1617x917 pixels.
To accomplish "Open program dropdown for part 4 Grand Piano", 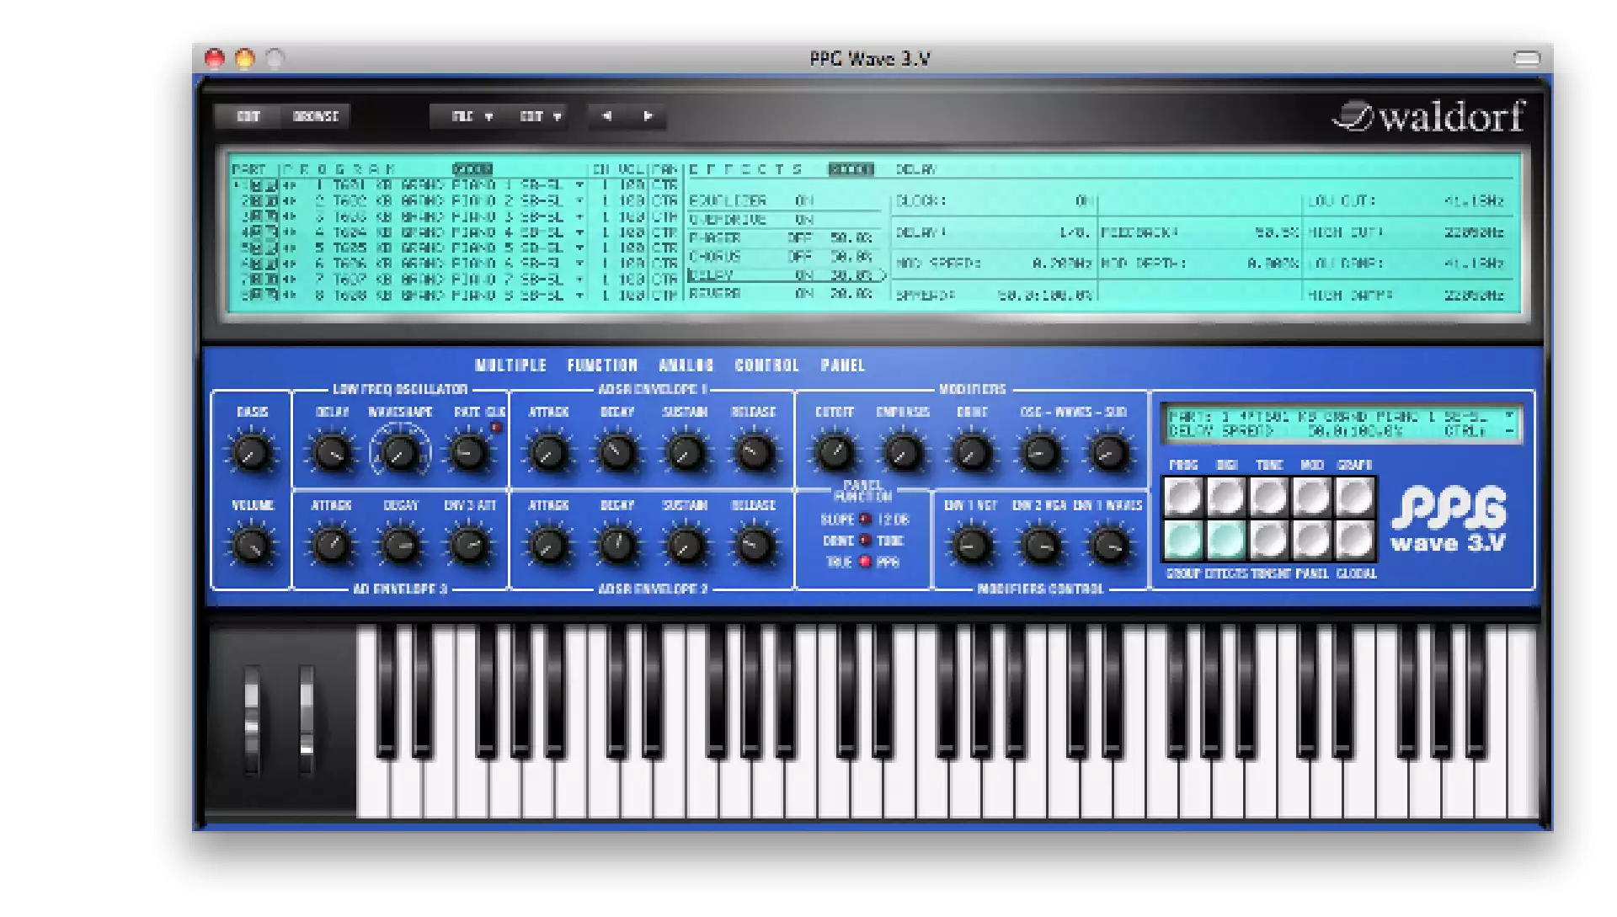I will 579,232.
